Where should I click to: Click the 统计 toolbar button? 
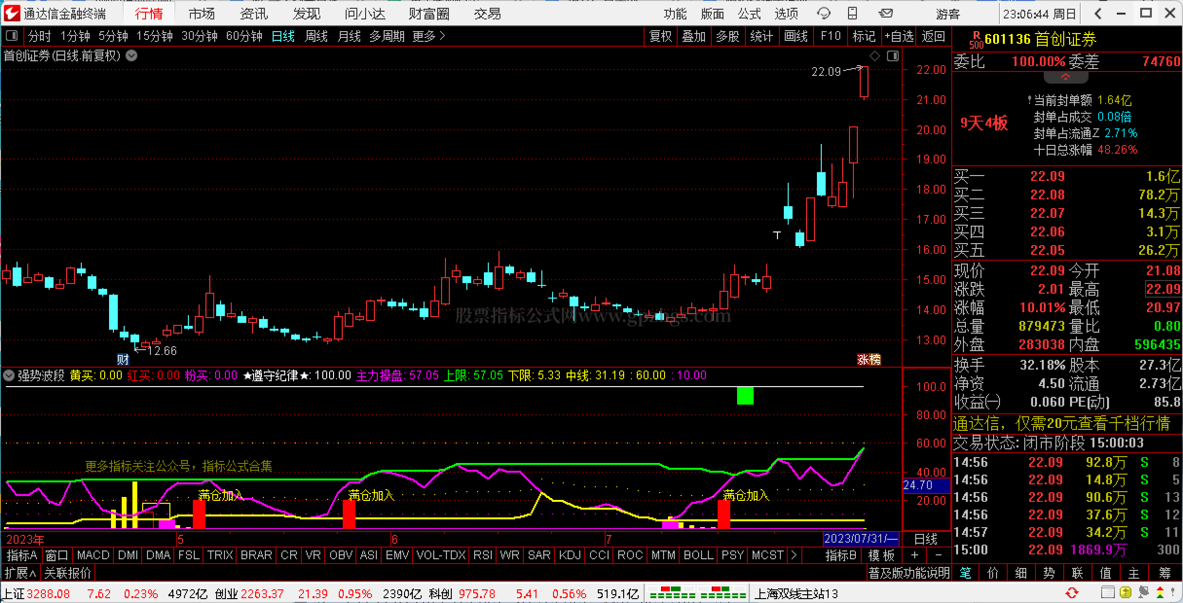click(761, 36)
